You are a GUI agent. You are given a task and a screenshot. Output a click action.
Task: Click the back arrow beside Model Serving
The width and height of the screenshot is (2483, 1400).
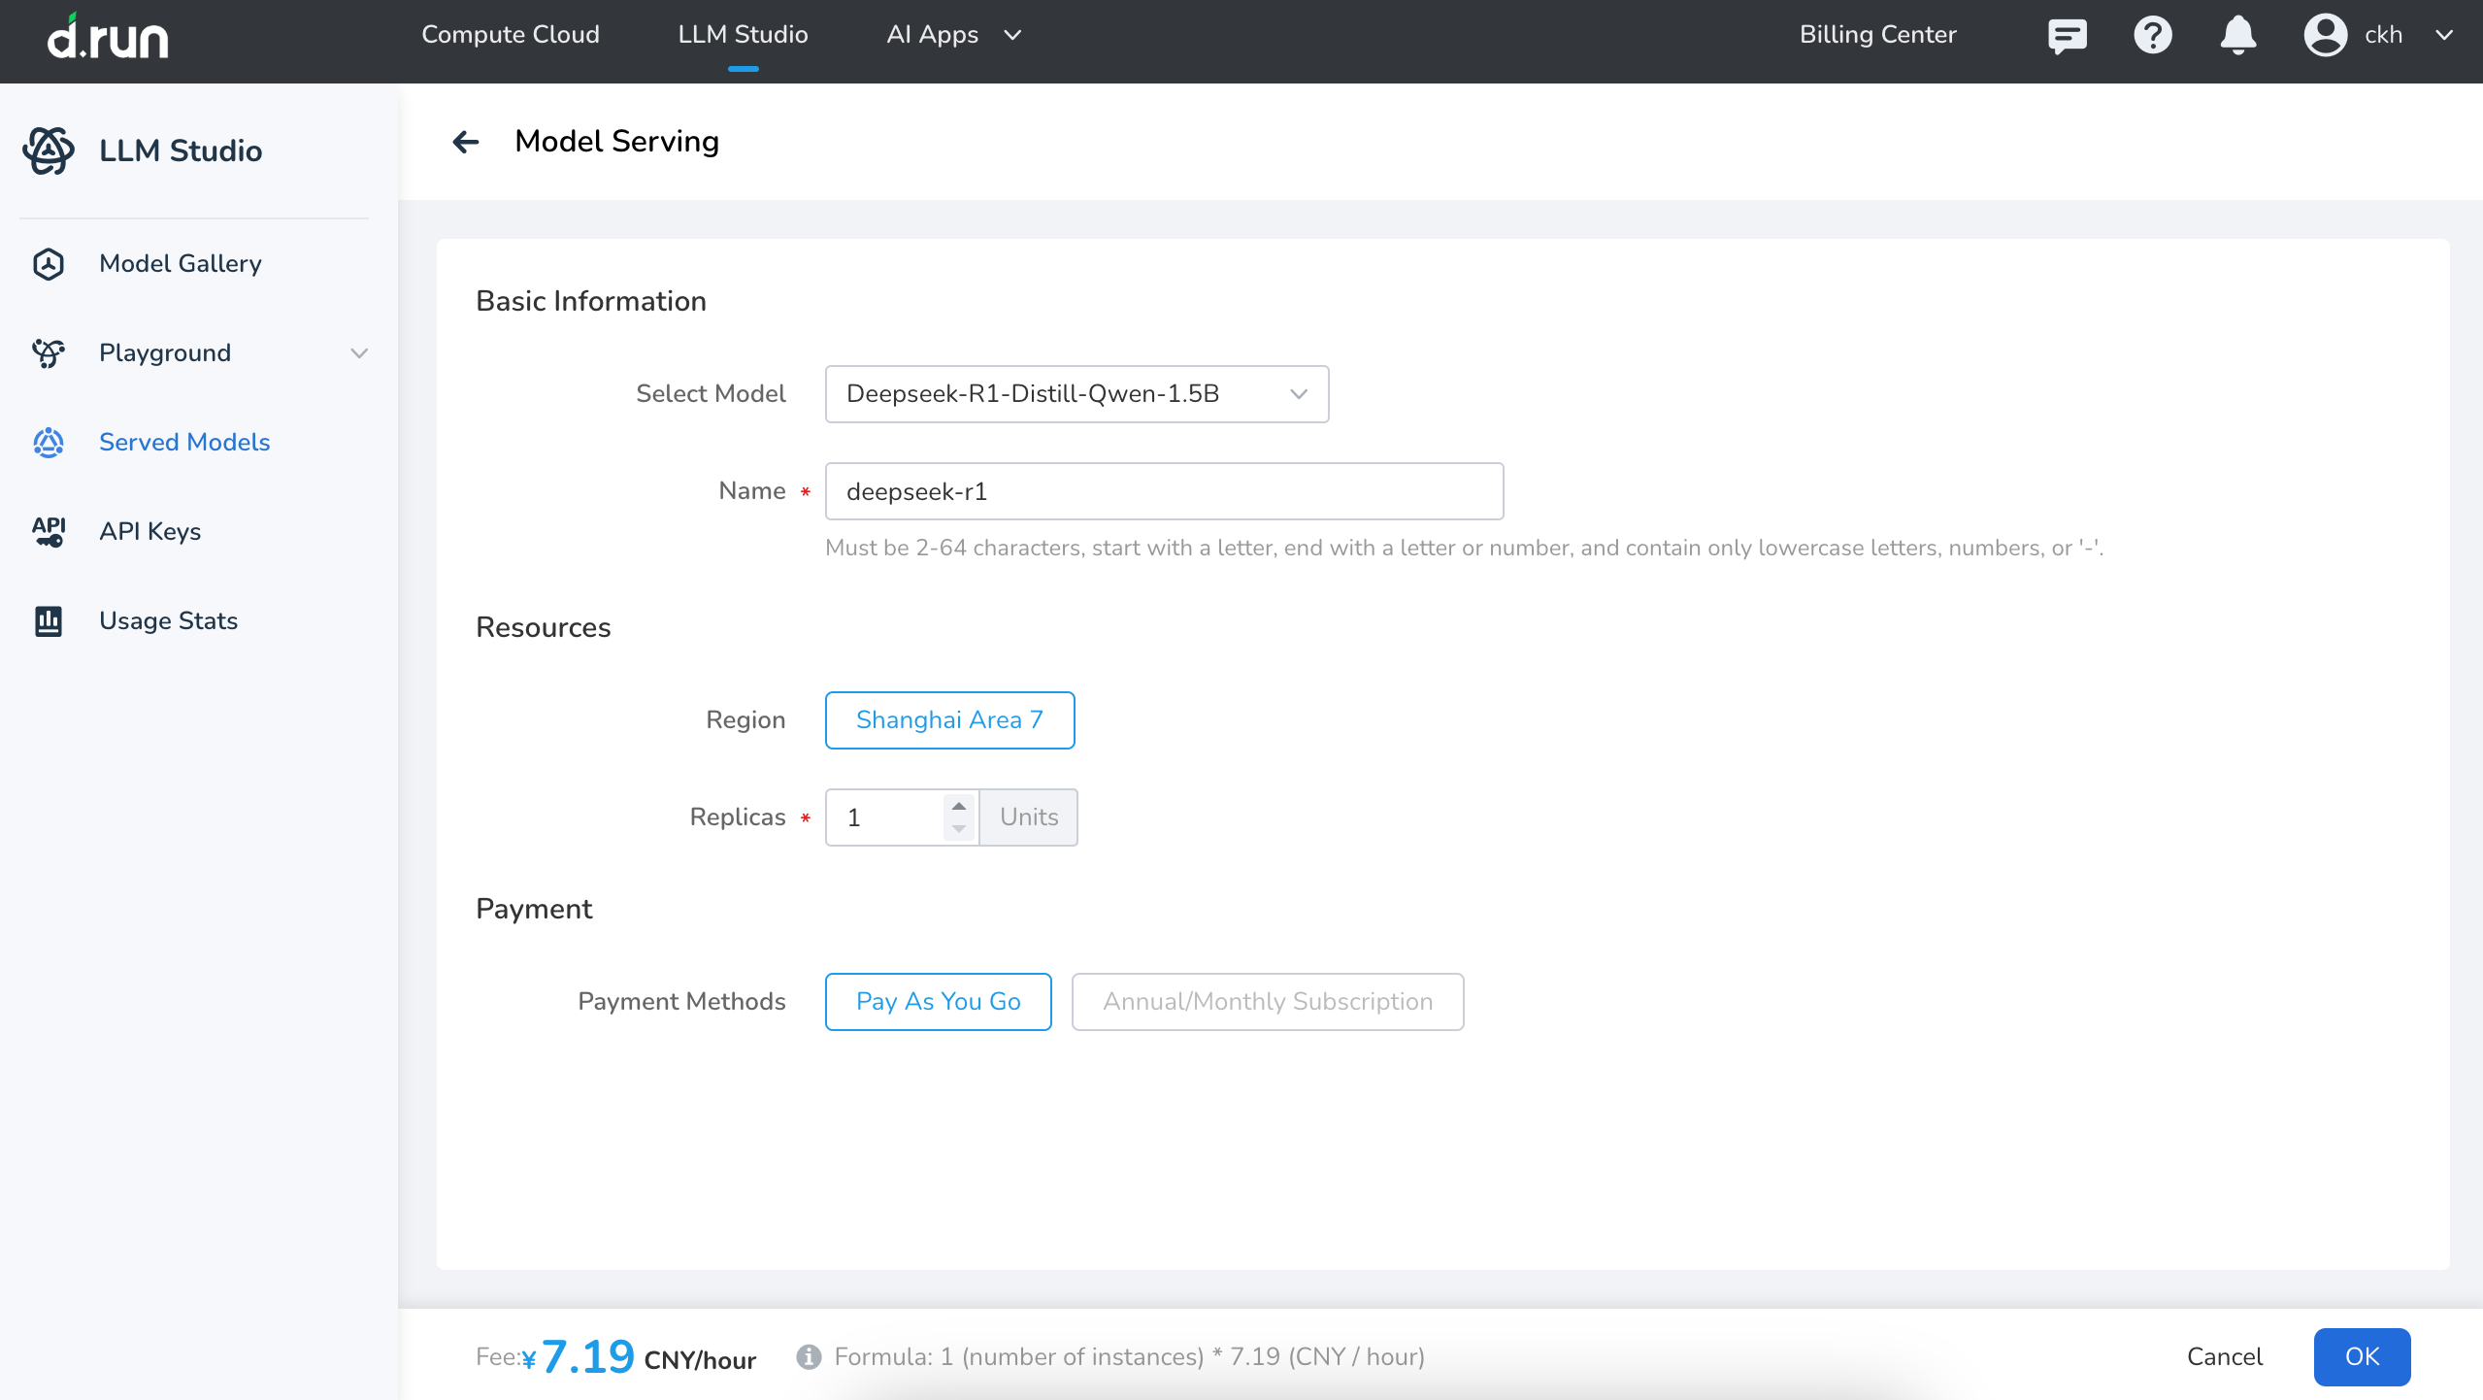click(x=466, y=142)
